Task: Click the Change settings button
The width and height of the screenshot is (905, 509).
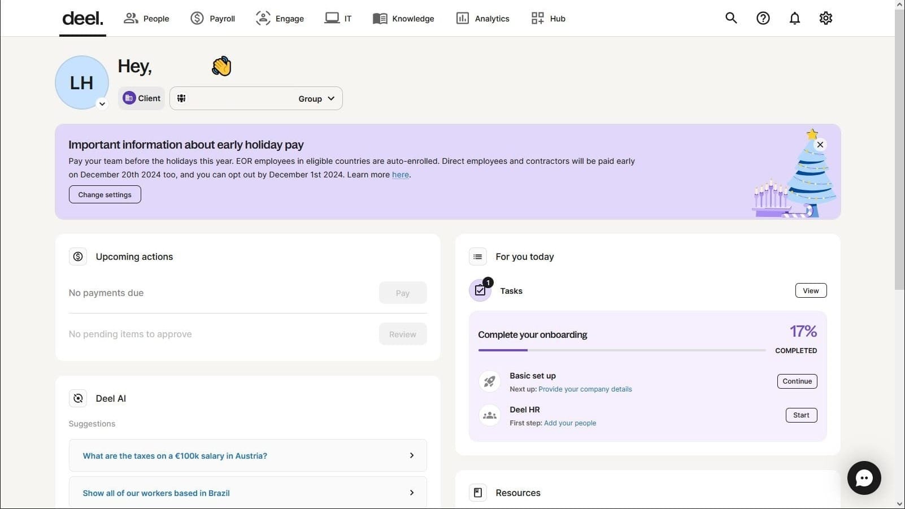Action: [x=105, y=194]
